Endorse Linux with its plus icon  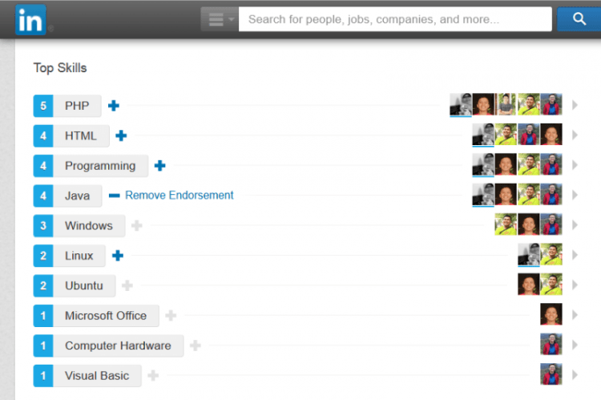click(118, 256)
